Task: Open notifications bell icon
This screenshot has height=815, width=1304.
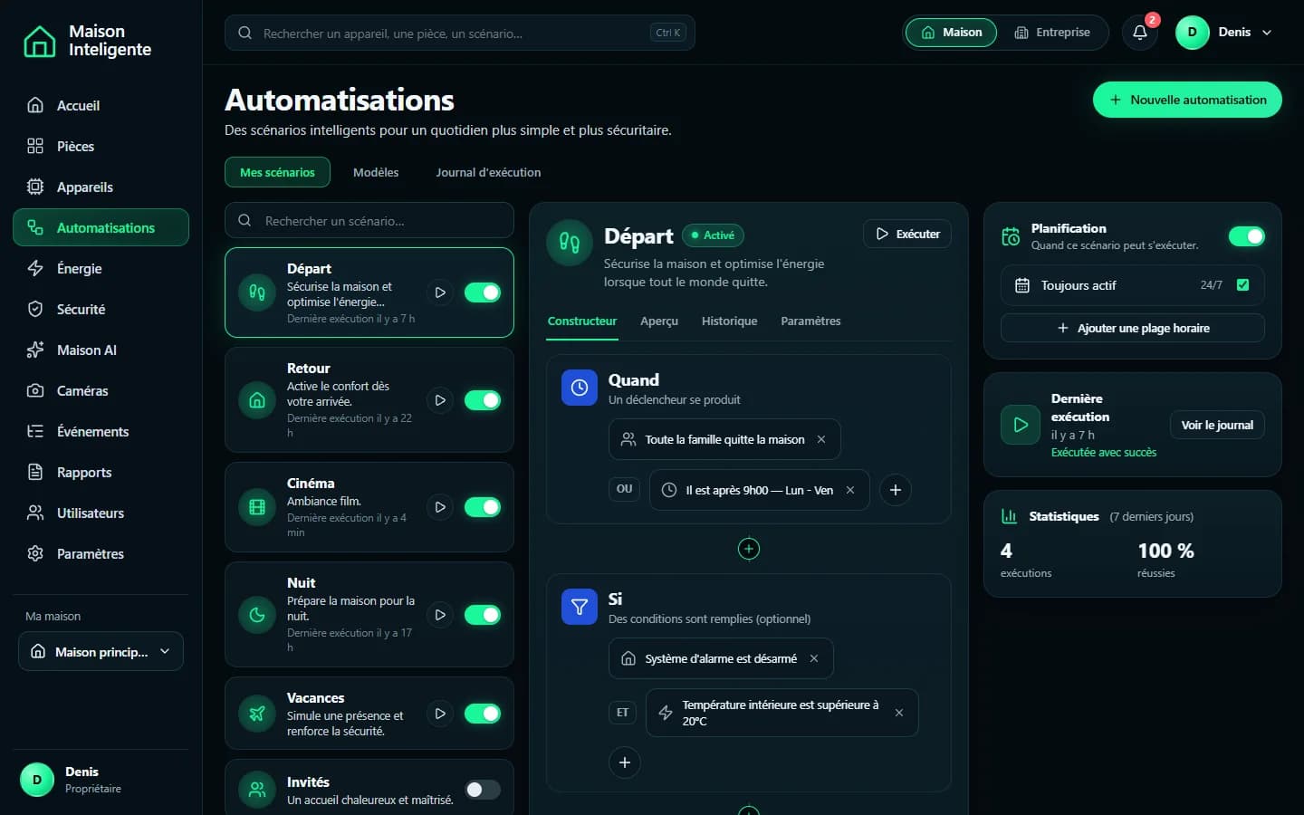Action: [1140, 33]
